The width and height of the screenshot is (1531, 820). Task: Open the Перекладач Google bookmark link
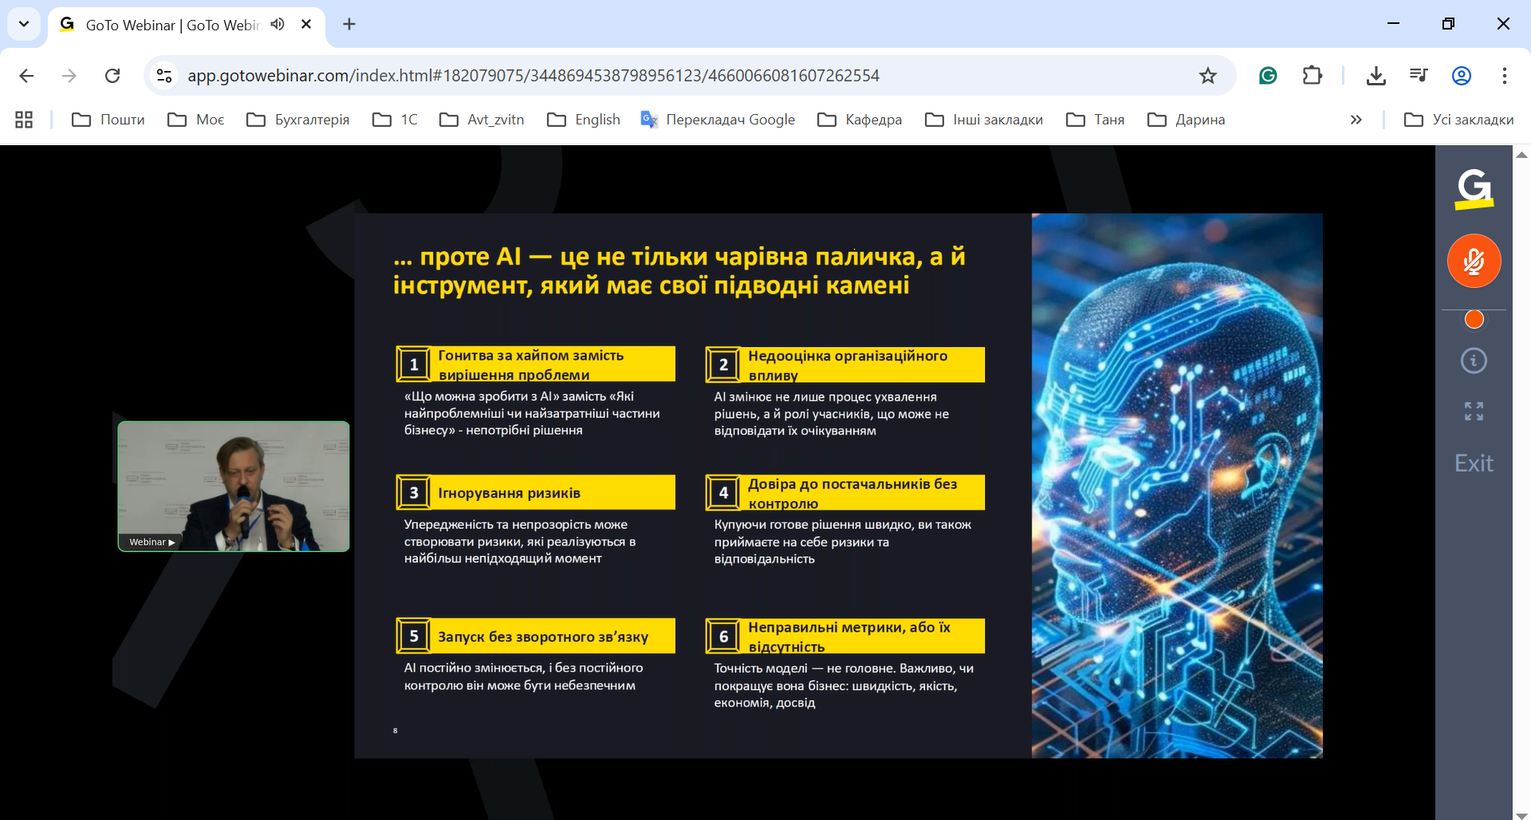tap(718, 120)
